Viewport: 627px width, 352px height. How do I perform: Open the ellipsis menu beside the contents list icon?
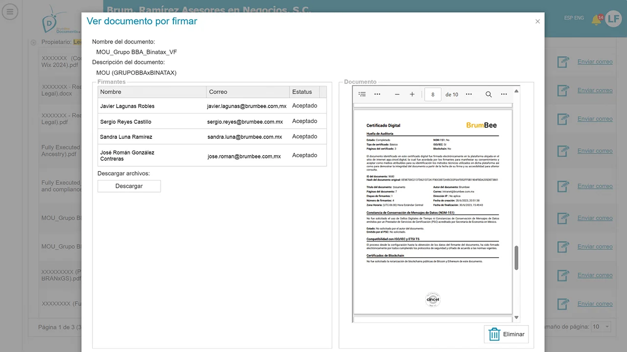pyautogui.click(x=377, y=94)
